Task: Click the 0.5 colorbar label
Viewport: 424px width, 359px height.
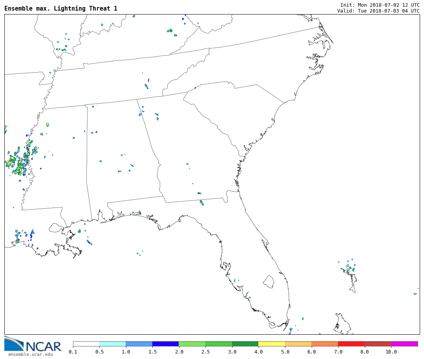Action: [99, 352]
